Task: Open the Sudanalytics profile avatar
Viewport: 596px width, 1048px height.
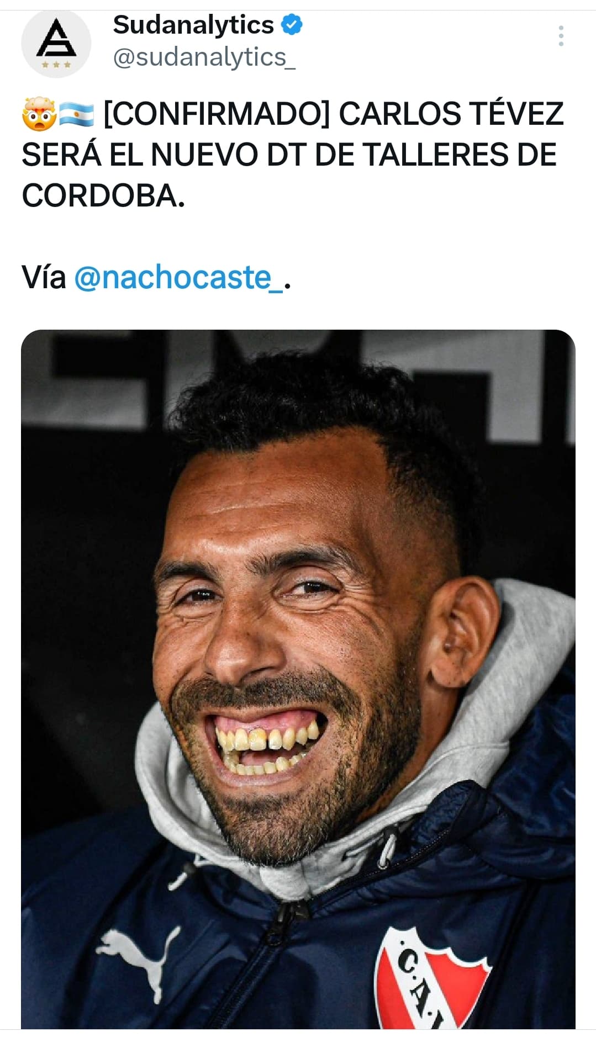Action: (x=56, y=43)
